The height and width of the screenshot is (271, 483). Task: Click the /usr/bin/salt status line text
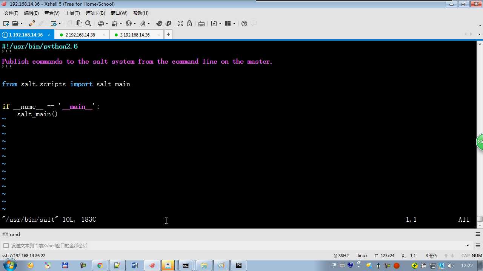[x=49, y=219]
